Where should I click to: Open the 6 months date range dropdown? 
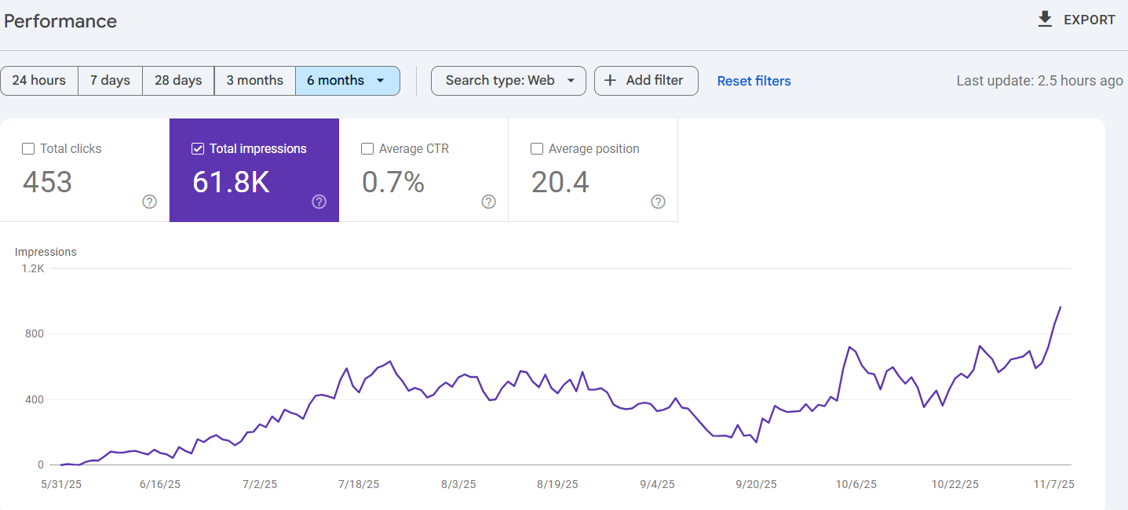pyautogui.click(x=348, y=80)
